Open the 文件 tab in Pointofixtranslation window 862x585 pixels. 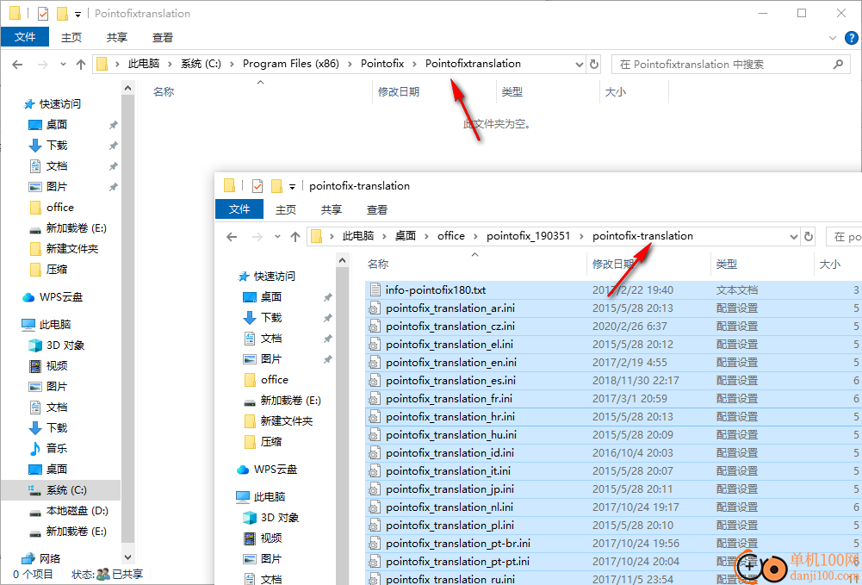pos(25,37)
